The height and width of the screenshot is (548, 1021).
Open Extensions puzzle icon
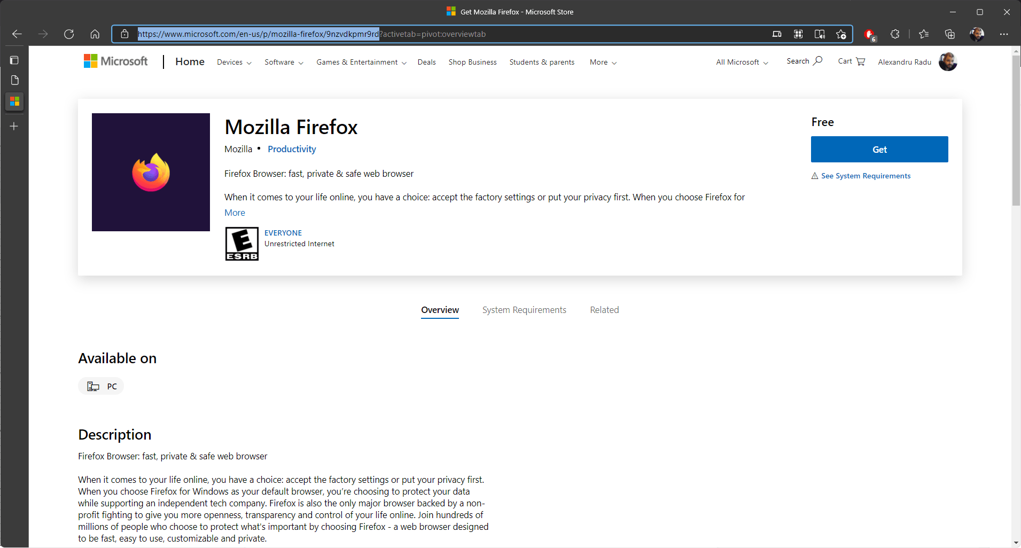895,34
